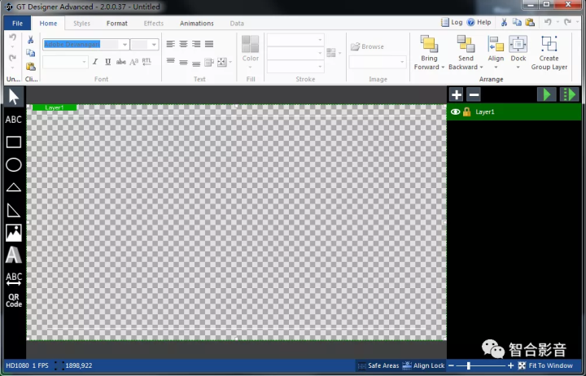The height and width of the screenshot is (376, 586).
Task: Click the undo arrow in ribbon Undo group
Action: point(12,37)
